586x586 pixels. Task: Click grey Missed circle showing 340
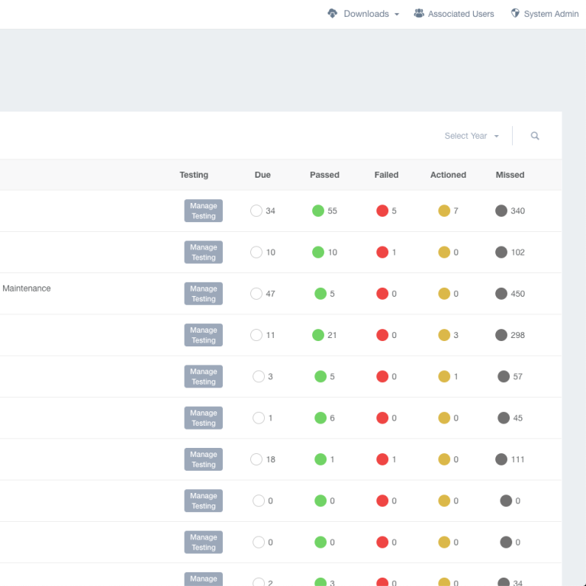[x=501, y=211]
